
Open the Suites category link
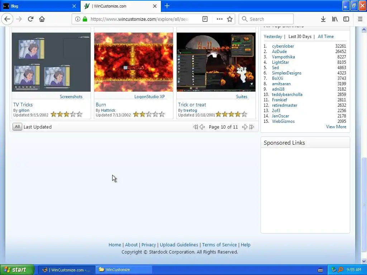(x=242, y=97)
